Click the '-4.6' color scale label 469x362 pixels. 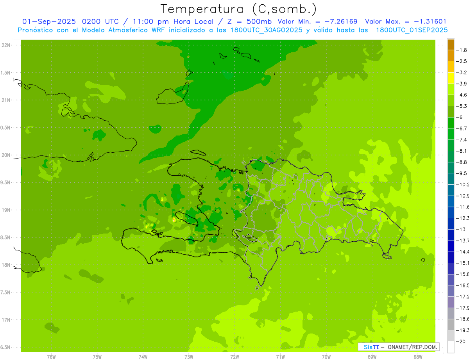462,95
